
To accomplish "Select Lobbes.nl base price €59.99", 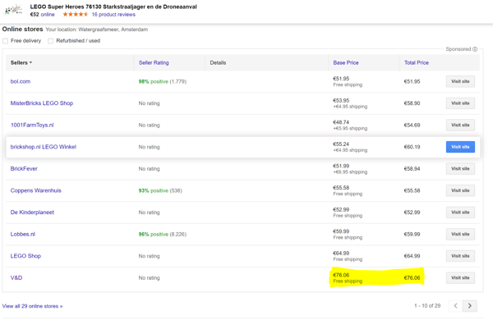I will [x=341, y=231].
